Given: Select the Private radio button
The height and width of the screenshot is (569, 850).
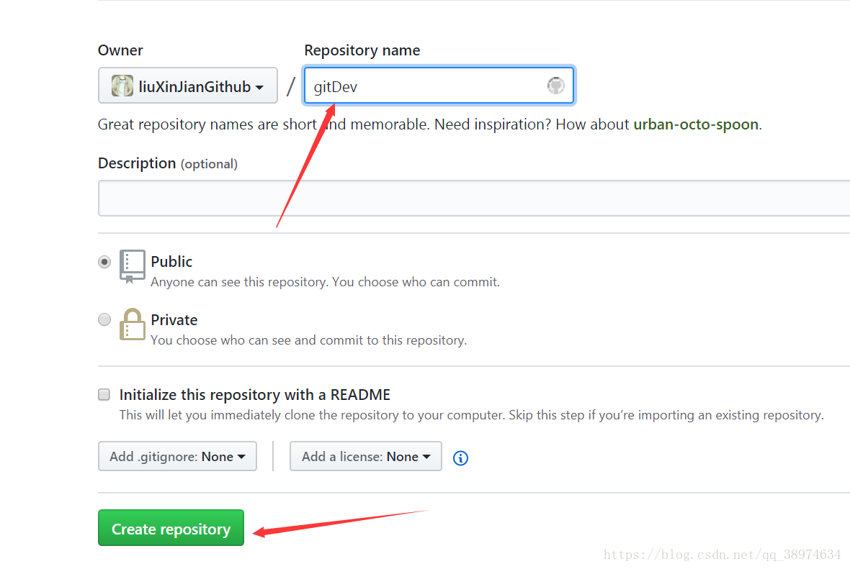Looking at the screenshot, I should coord(105,319).
